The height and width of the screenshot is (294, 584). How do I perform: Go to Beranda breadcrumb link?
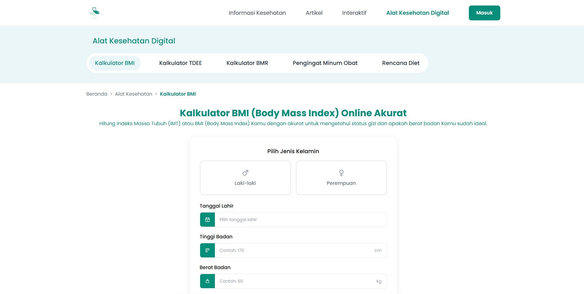pyautogui.click(x=97, y=94)
